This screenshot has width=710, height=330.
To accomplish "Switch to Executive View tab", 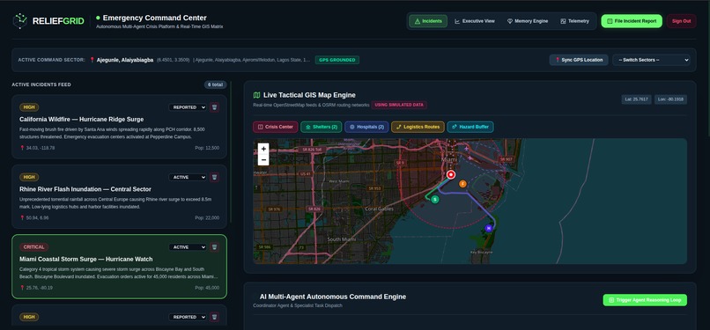I will [475, 21].
